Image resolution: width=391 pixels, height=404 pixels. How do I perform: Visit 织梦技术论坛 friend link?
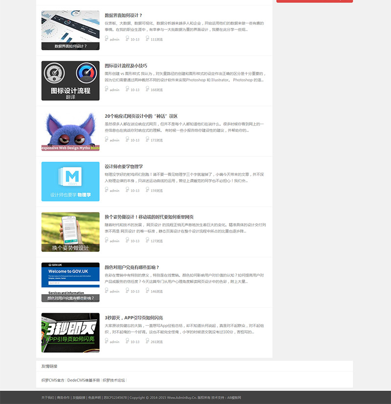[x=114, y=380]
